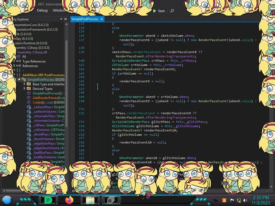Click the _edgeGlowVolume field icon
Image resolution: width=275 pixels, height=206 pixels.
click(x=29, y=148)
